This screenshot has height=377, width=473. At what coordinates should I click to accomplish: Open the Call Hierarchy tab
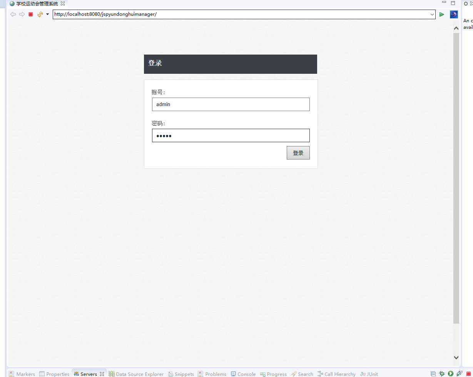pyautogui.click(x=336, y=374)
